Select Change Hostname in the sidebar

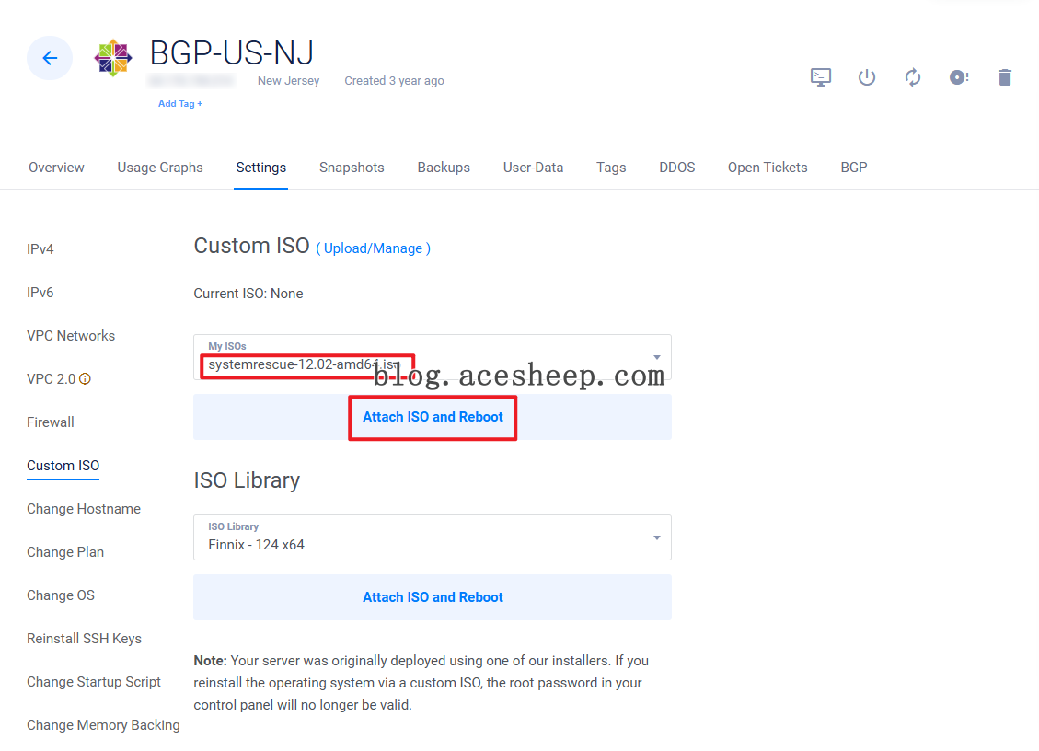coord(84,509)
